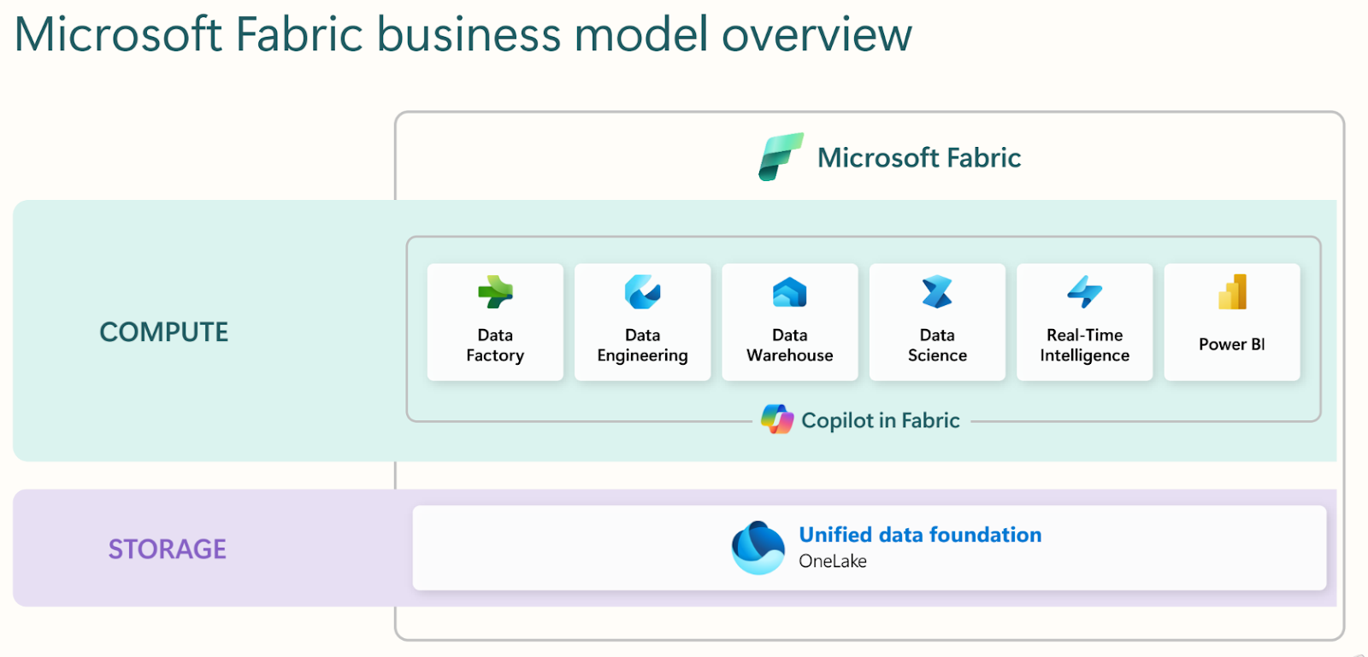Select the "Power BI" label

[1232, 344]
